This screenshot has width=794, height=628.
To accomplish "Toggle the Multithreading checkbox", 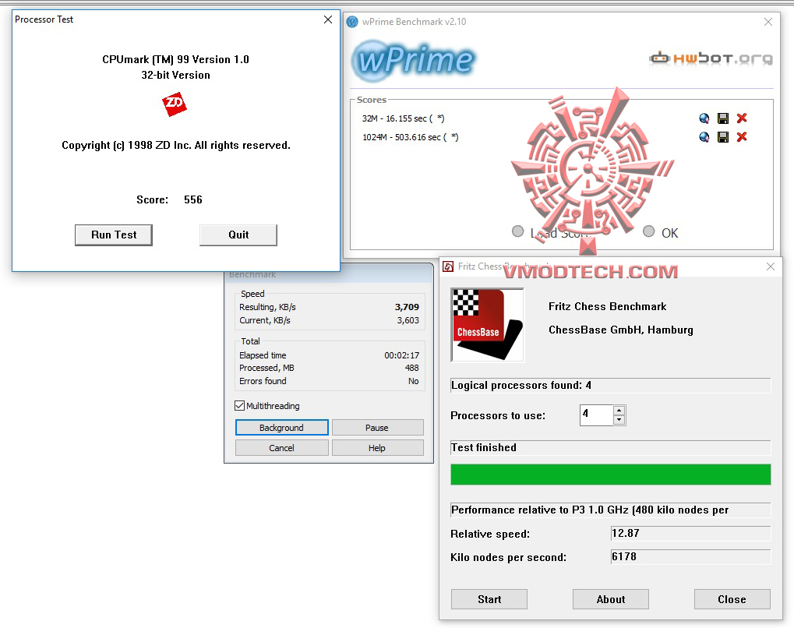I will (239, 406).
